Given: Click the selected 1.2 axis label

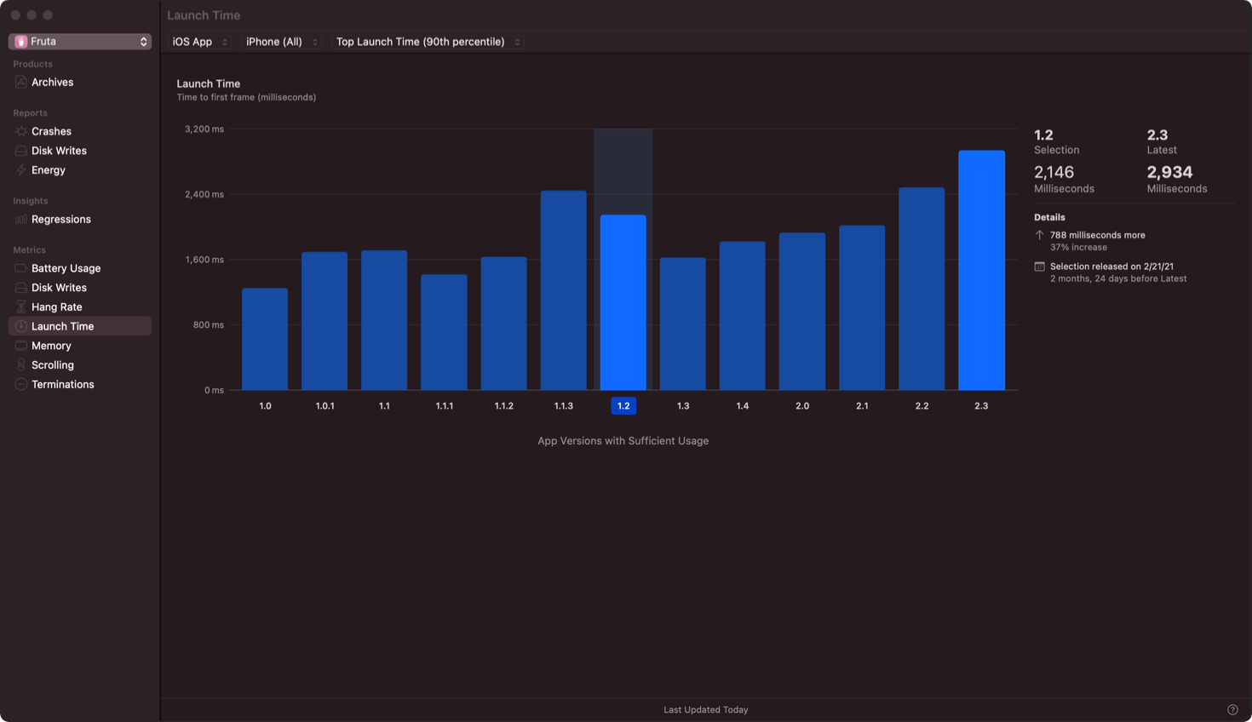Looking at the screenshot, I should (623, 406).
